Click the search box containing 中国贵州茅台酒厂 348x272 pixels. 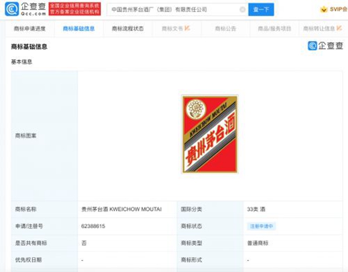click(x=177, y=9)
